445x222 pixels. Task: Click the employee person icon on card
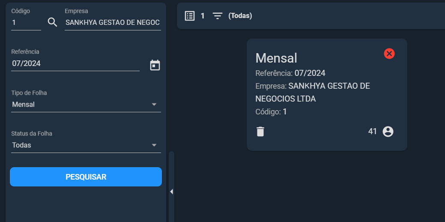[388, 132]
